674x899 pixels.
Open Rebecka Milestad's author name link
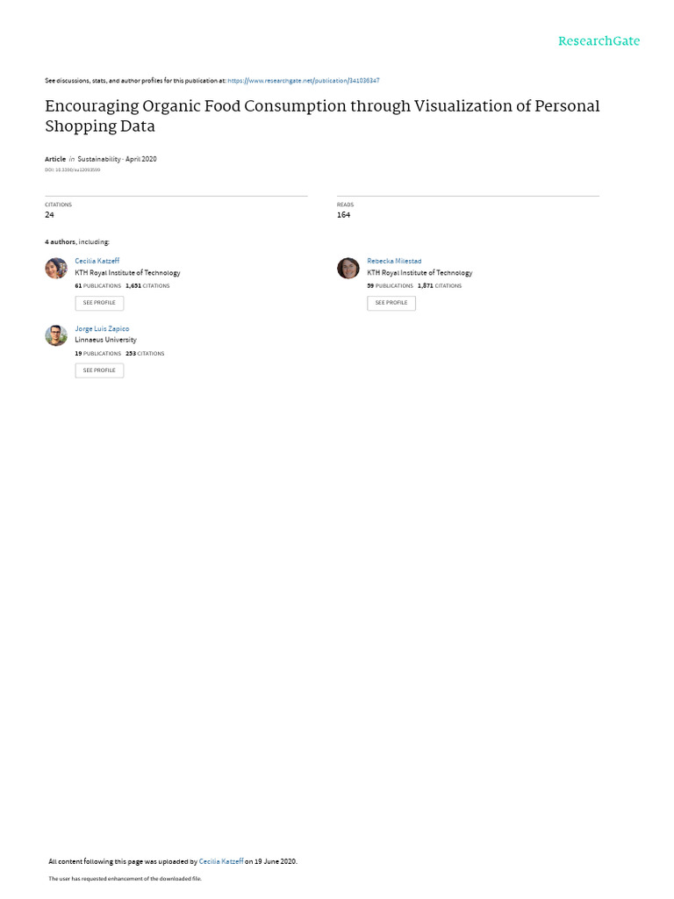tap(394, 261)
